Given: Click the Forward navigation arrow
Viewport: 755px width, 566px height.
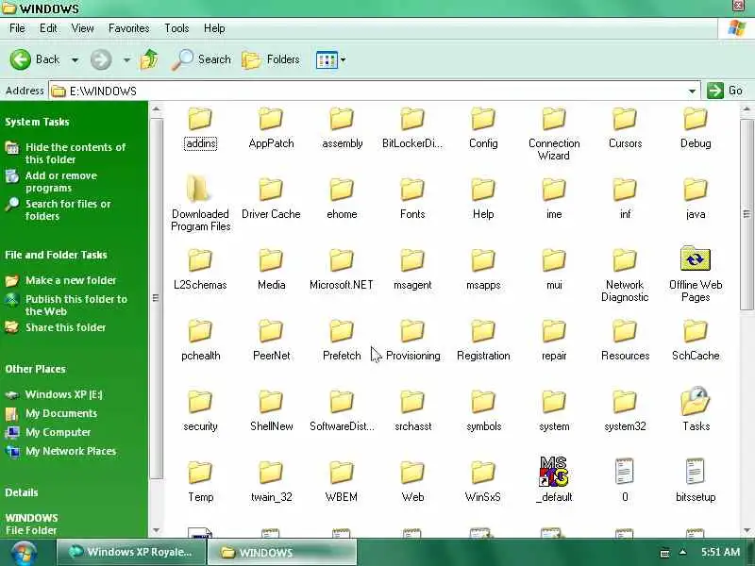Looking at the screenshot, I should (101, 60).
